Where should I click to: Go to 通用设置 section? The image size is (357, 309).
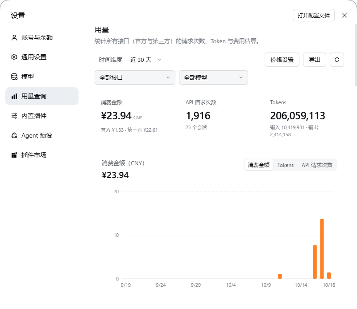(x=42, y=57)
